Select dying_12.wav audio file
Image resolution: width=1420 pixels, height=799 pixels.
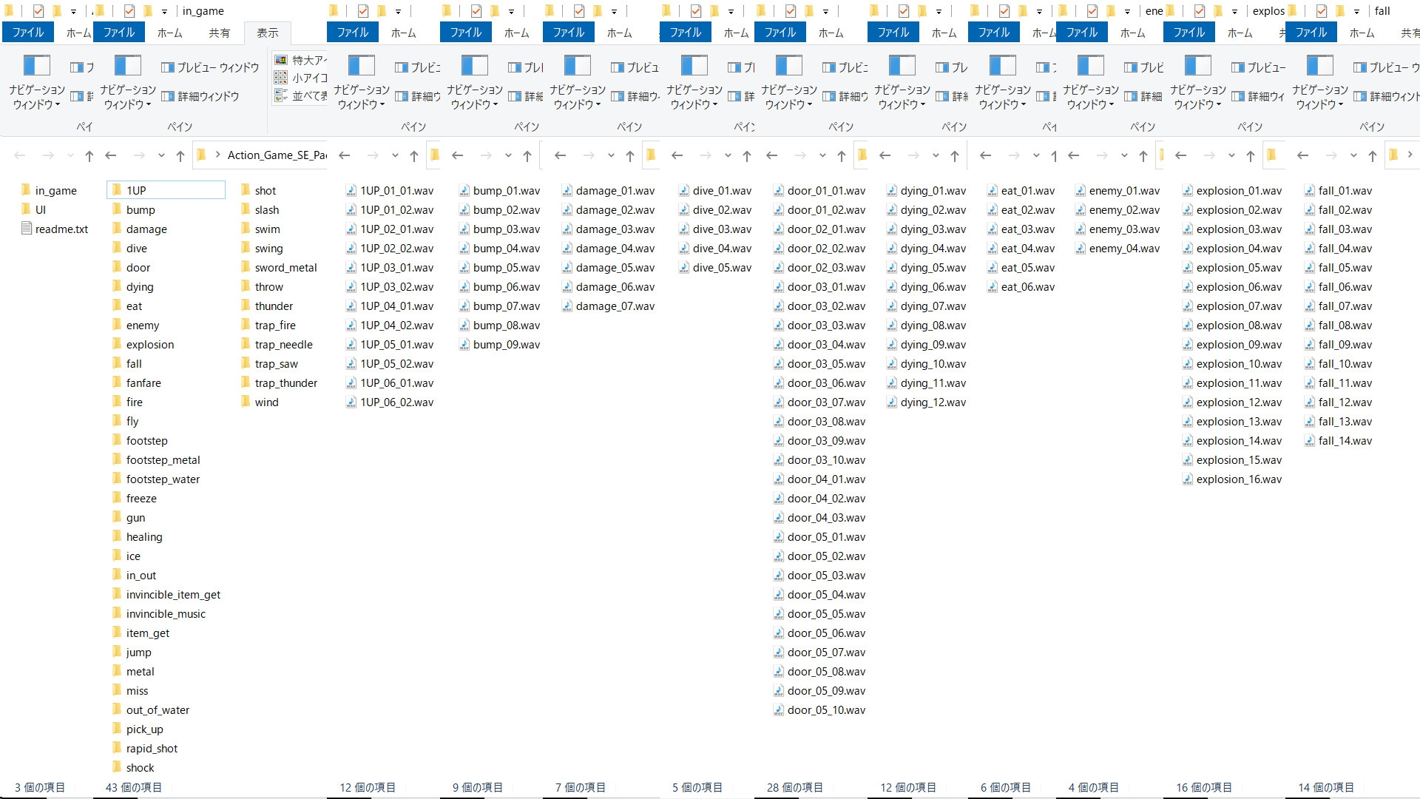click(926, 402)
